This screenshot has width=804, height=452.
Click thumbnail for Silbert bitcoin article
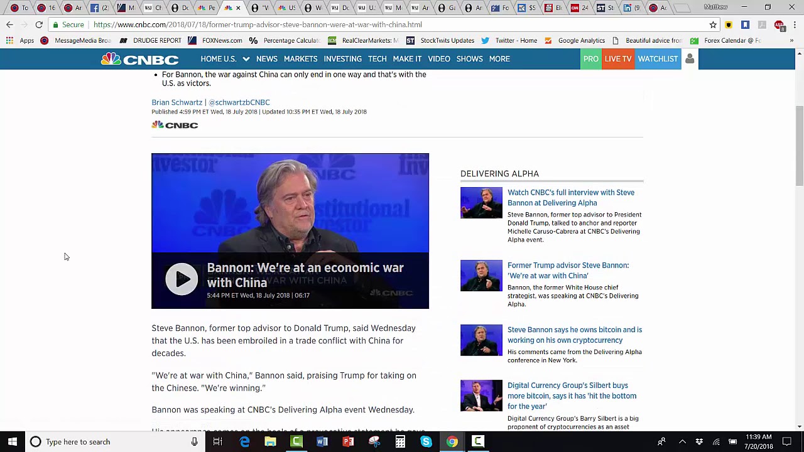481,395
